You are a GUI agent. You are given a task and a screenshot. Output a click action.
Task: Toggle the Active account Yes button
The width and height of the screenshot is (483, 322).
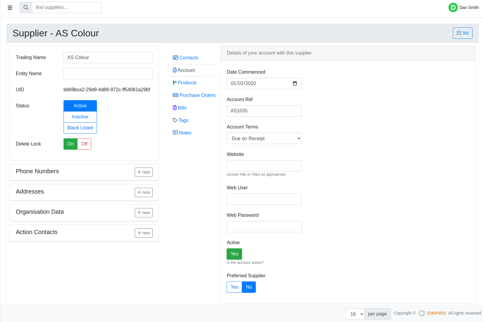click(234, 254)
